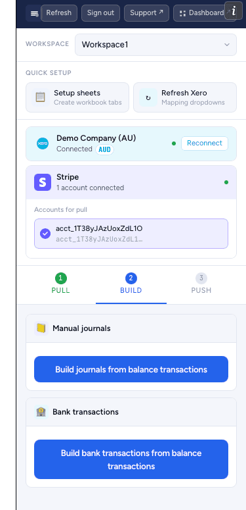Click the purple Stripe logo icon
This screenshot has width=246, height=510.
43,182
